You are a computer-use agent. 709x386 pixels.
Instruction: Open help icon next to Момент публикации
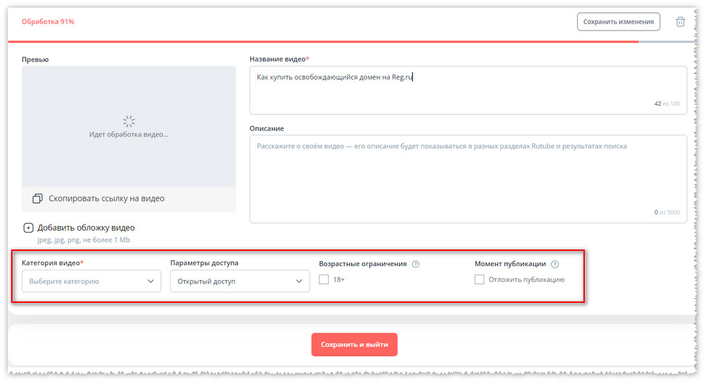(555, 264)
